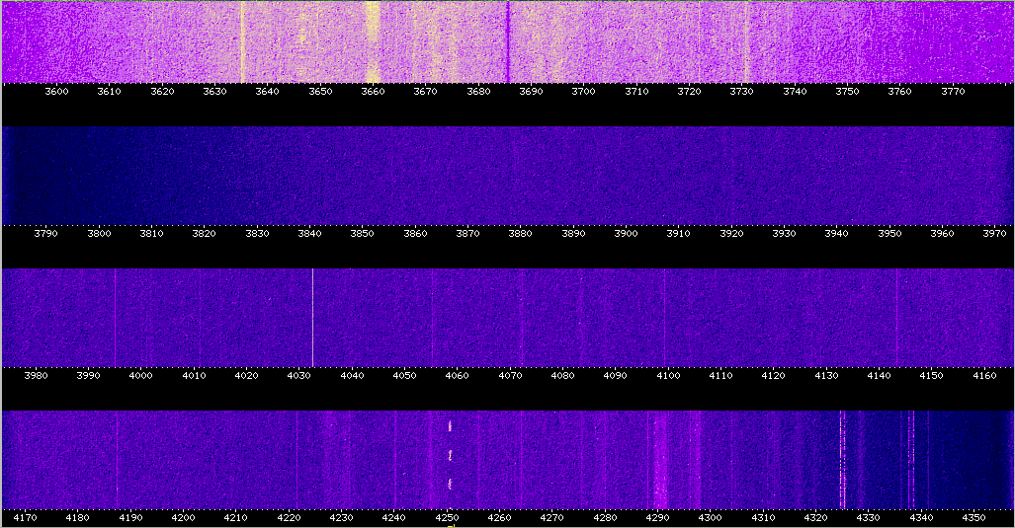
Task: Click the 3980 frequency label
Action: point(36,376)
